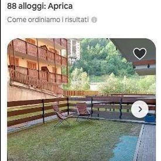Click the 'Come ordiniamo i risultati' text
This screenshot has height=161, width=161.
click(48, 20)
